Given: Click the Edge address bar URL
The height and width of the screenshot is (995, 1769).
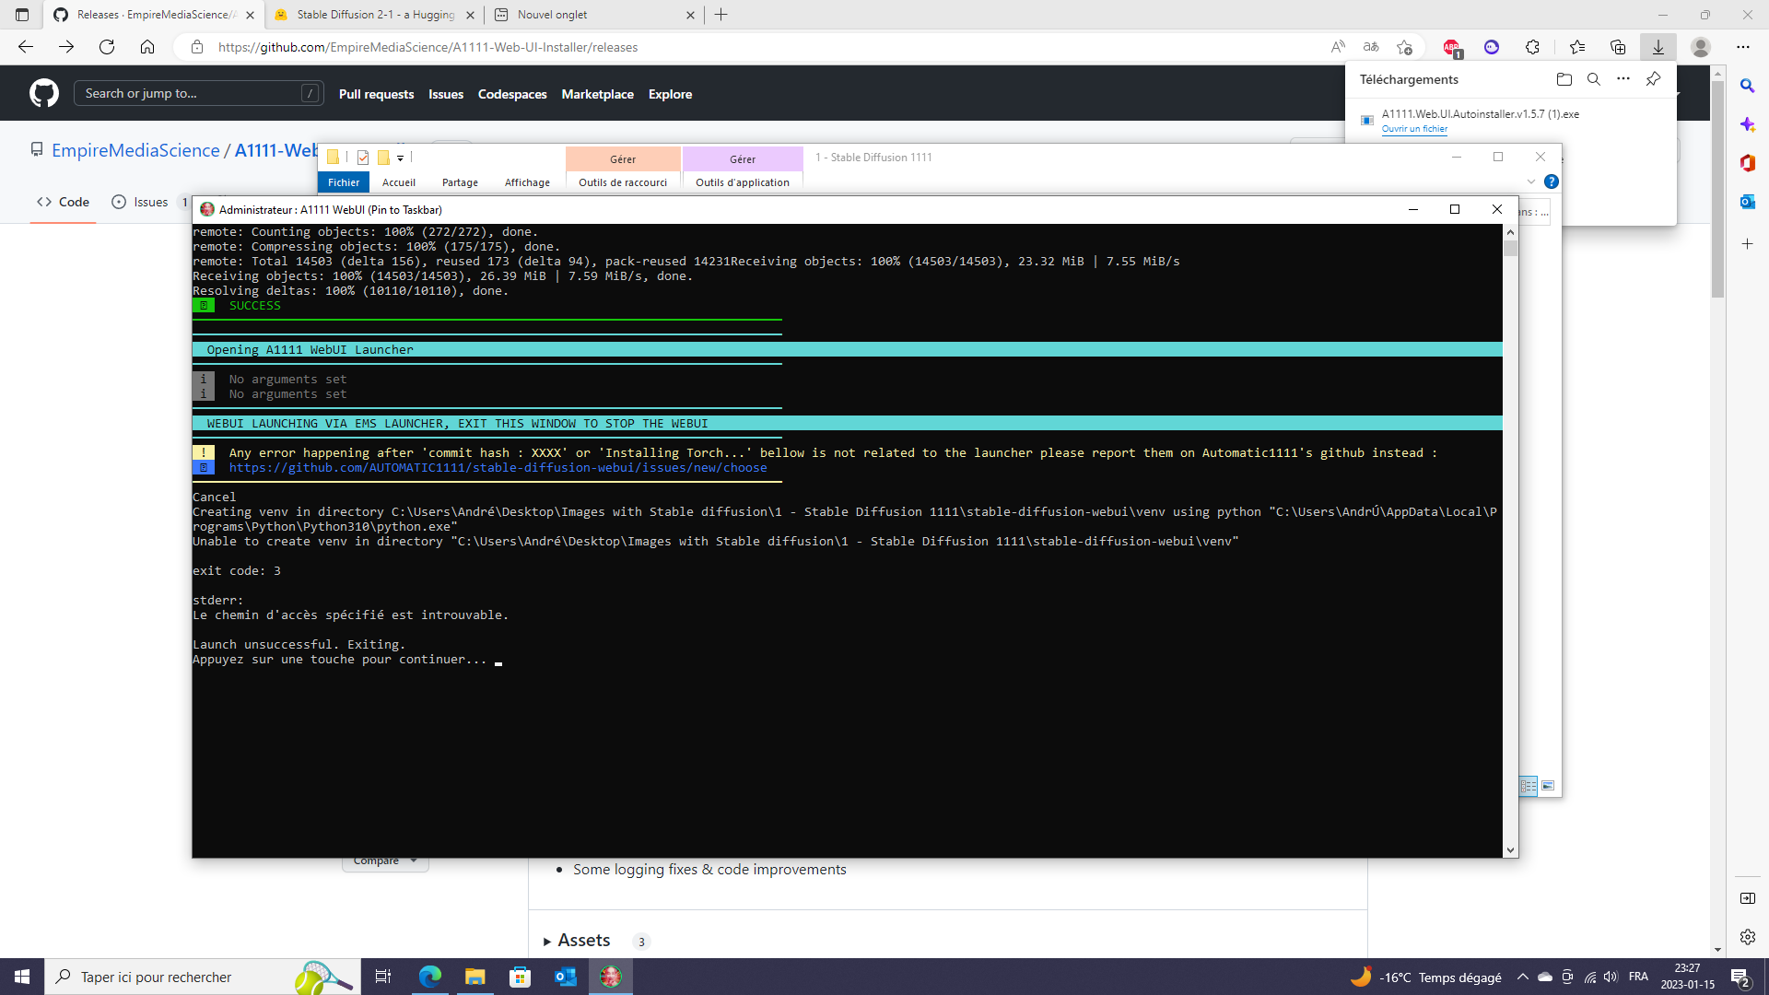Looking at the screenshot, I should [428, 47].
